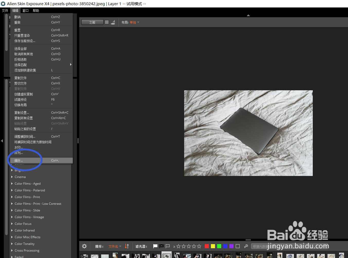Select Color Tonality category

24,244
